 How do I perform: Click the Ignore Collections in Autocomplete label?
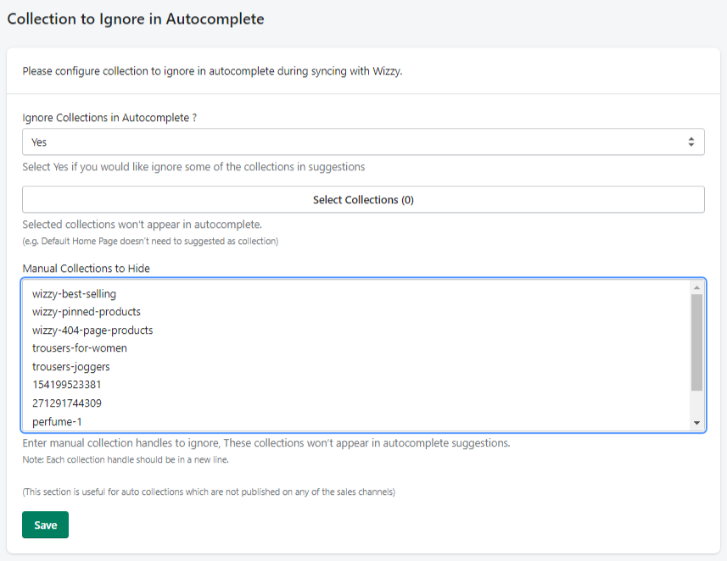(x=109, y=118)
